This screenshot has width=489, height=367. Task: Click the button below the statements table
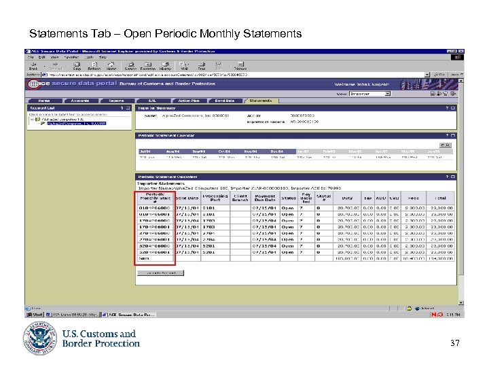tap(160, 273)
